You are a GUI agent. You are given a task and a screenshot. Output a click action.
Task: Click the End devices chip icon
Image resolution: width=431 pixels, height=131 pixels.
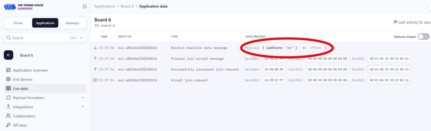coord(8,79)
